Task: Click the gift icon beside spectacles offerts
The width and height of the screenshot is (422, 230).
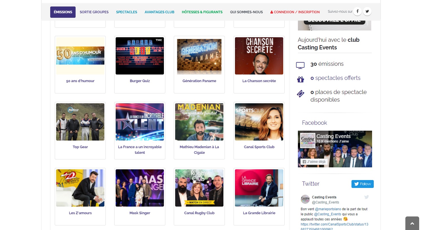Action: point(300,79)
